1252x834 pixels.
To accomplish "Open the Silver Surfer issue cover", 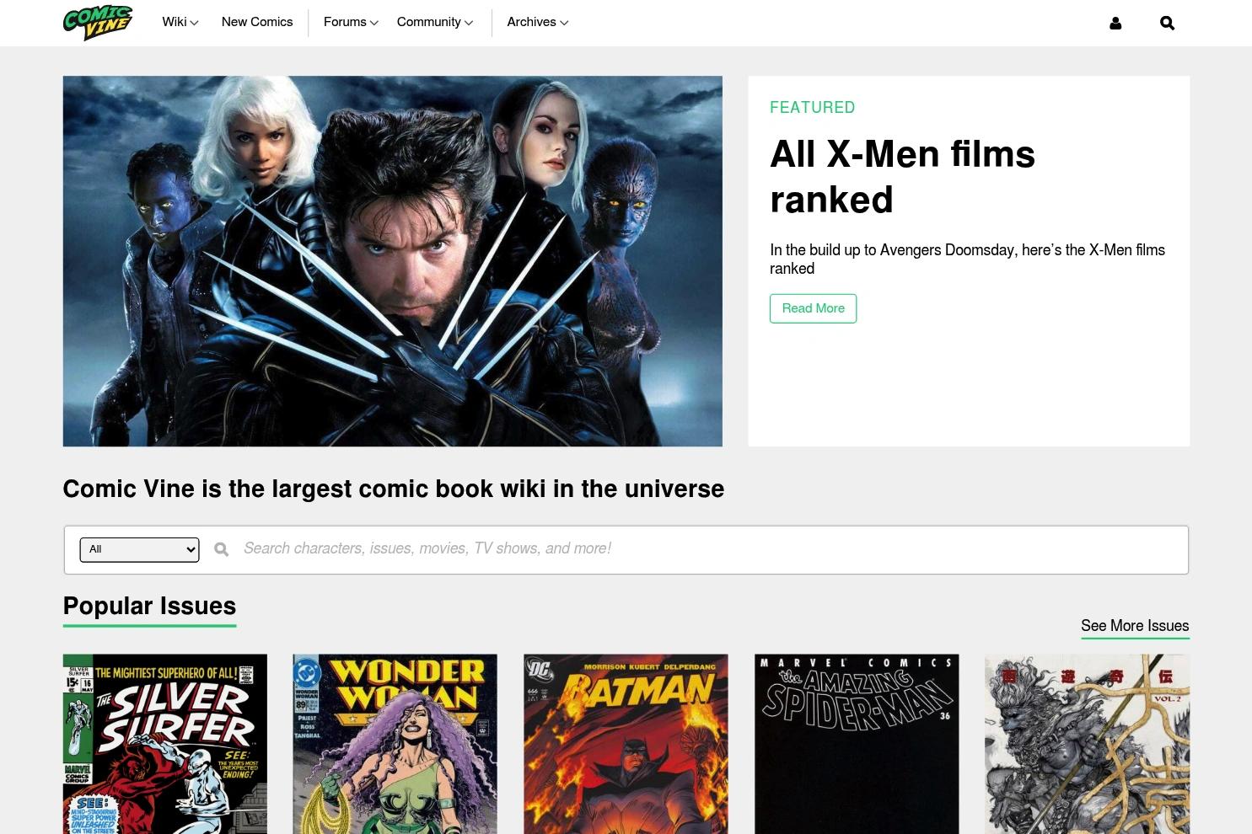I will 165,744.
